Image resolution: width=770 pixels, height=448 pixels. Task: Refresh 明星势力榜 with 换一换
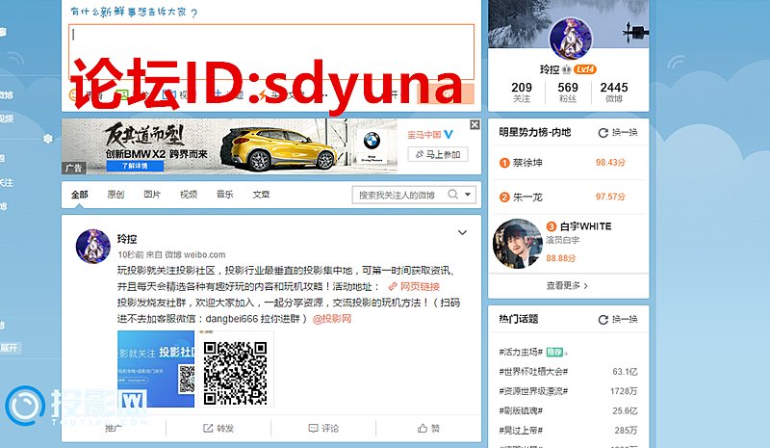coord(618,133)
